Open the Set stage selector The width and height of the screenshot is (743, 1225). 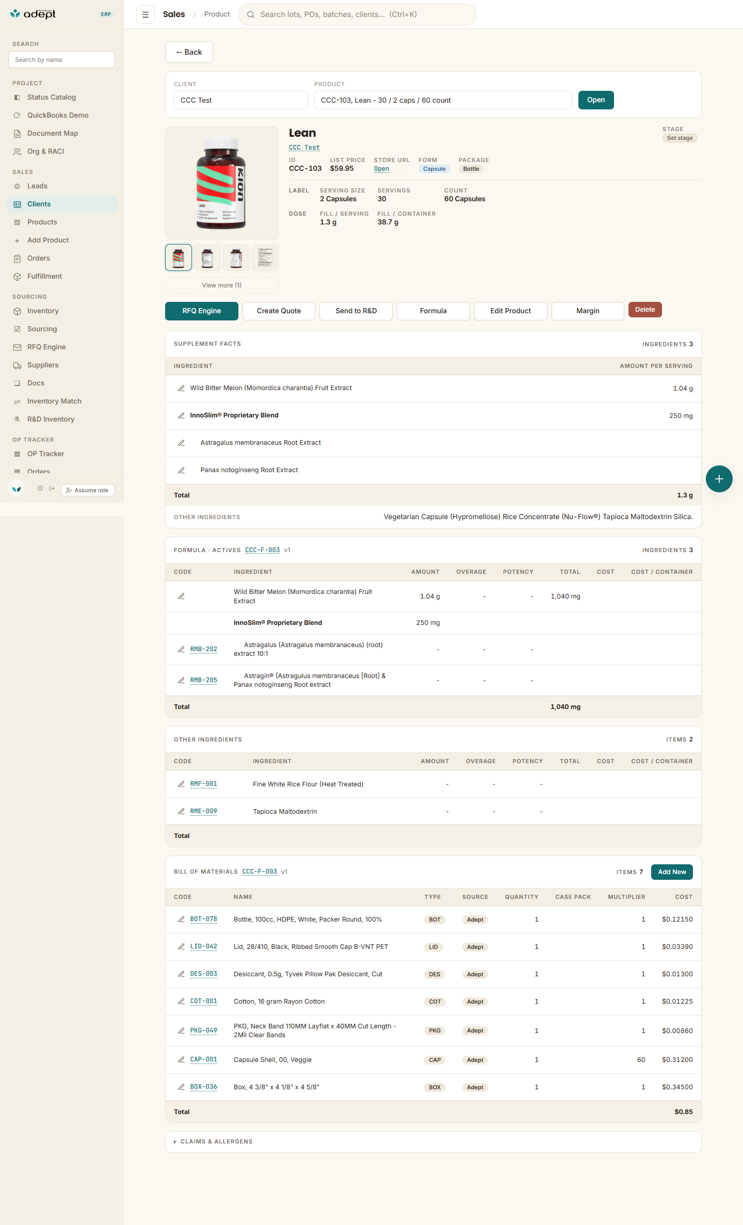(x=680, y=138)
